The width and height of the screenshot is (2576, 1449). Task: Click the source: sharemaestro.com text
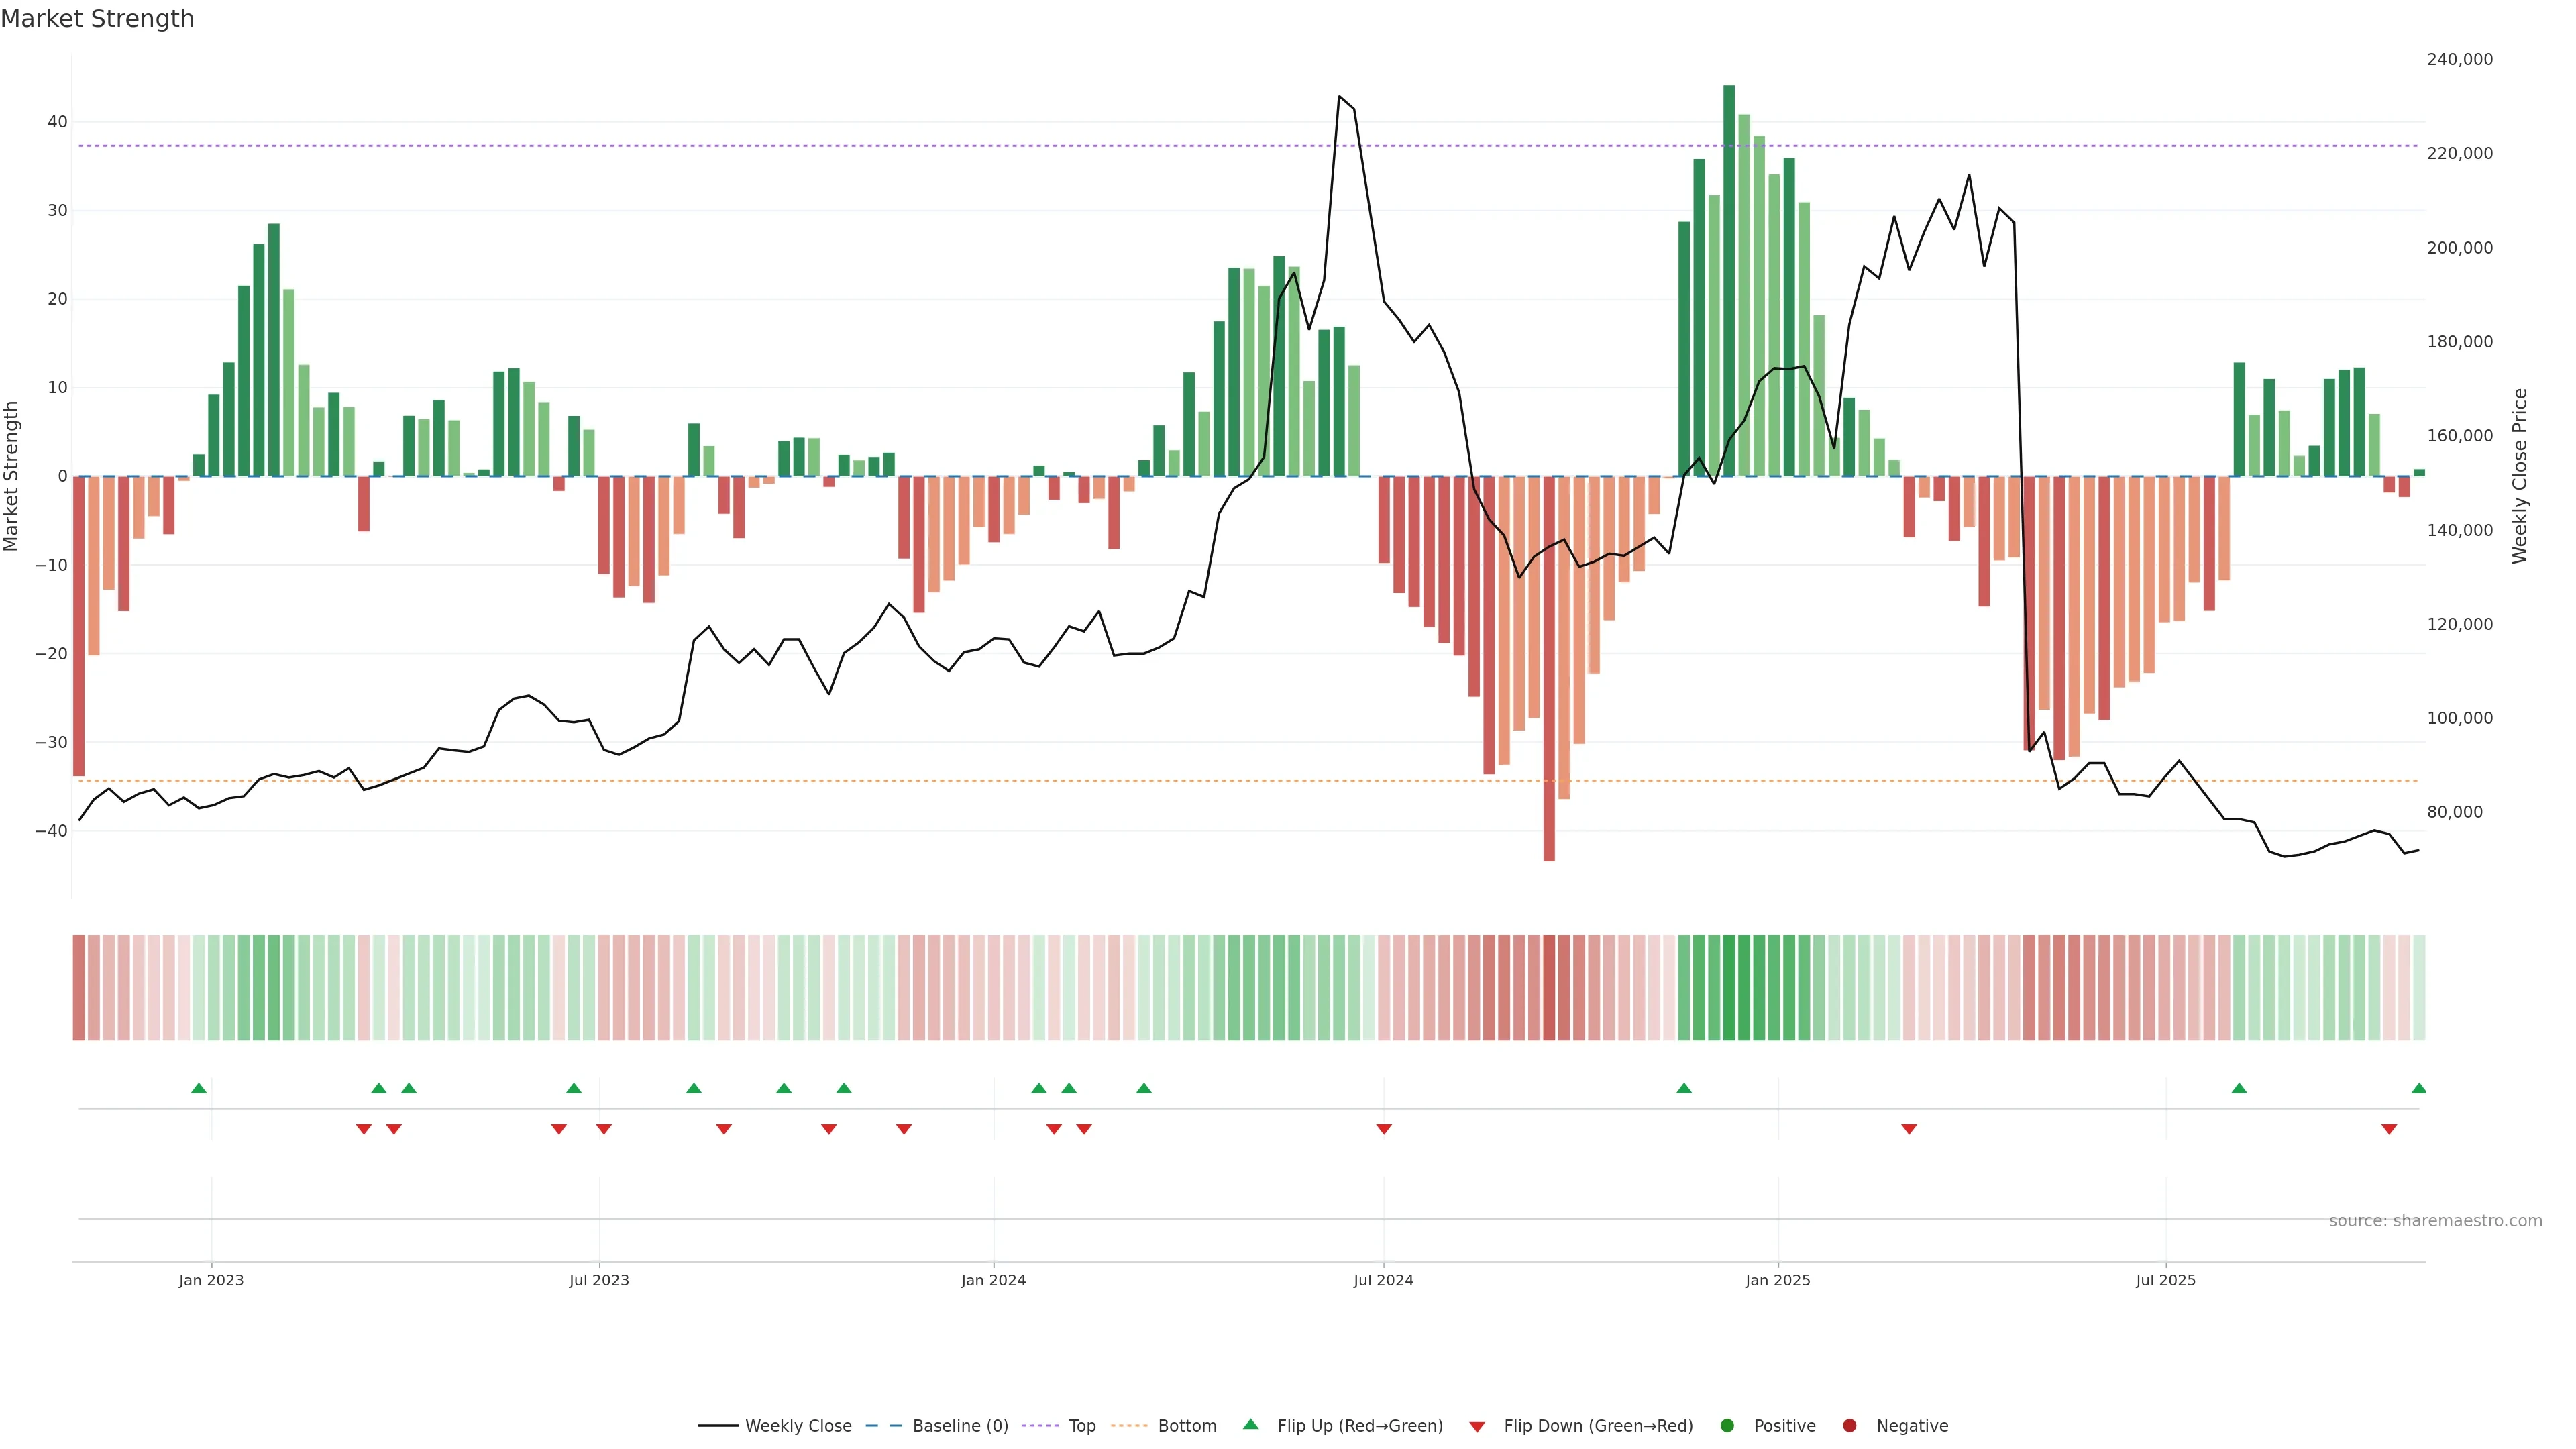point(2435,1220)
